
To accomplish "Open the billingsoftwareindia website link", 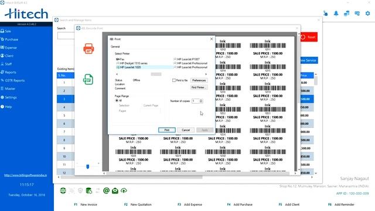I will pyautogui.click(x=25, y=175).
